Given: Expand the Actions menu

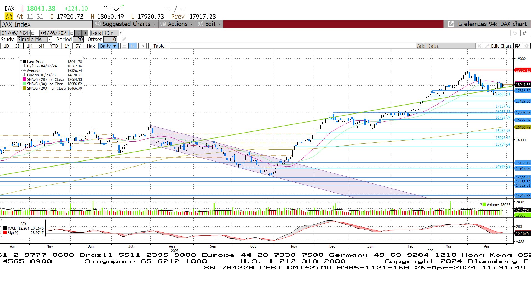Looking at the screenshot, I should click(176, 24).
